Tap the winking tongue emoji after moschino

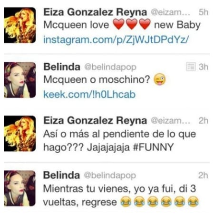click(x=160, y=79)
